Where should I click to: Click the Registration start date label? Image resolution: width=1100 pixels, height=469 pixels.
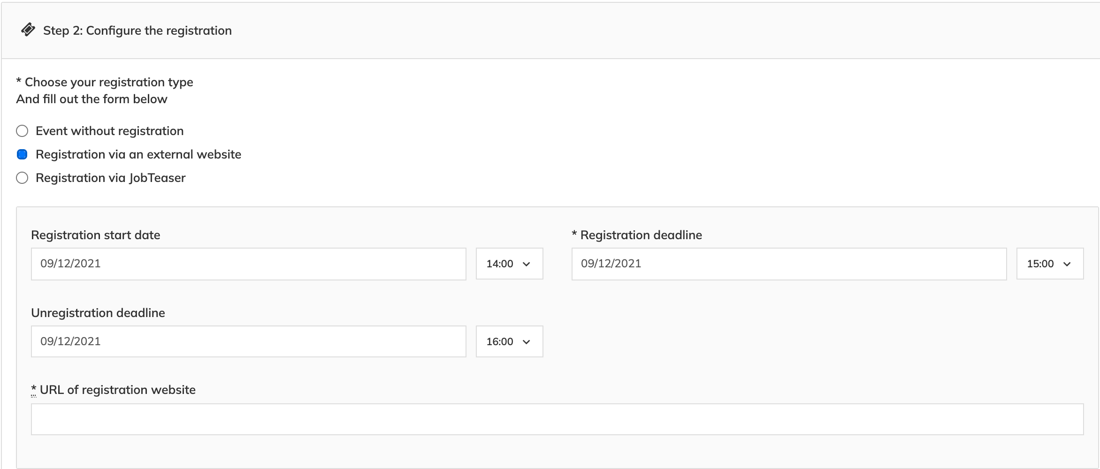[x=95, y=235]
